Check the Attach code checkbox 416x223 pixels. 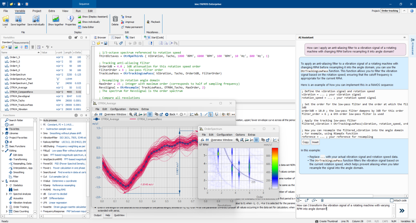point(392,201)
